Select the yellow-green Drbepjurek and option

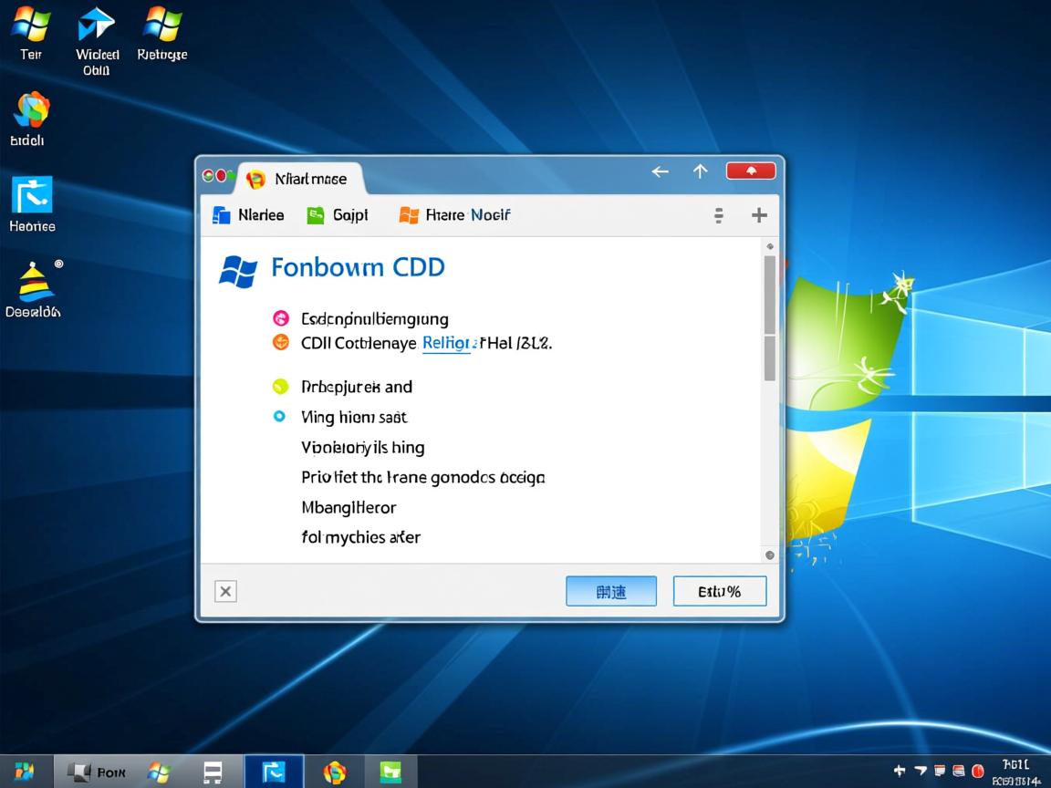click(x=281, y=387)
